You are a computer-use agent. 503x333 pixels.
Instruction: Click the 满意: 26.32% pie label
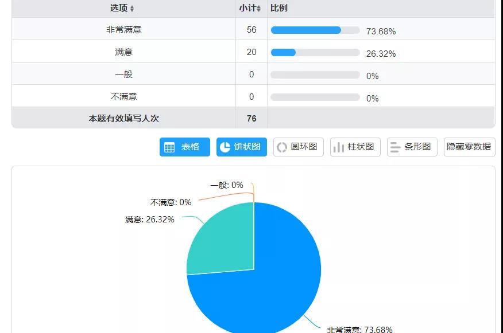click(149, 220)
